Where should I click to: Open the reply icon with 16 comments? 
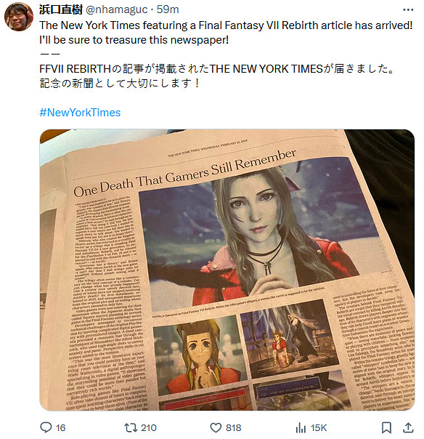click(x=46, y=427)
